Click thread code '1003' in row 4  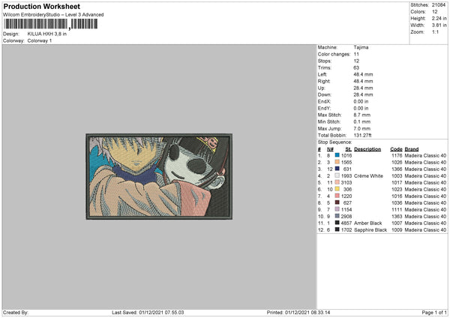click(x=397, y=176)
